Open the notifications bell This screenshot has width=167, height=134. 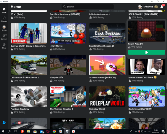162,7
